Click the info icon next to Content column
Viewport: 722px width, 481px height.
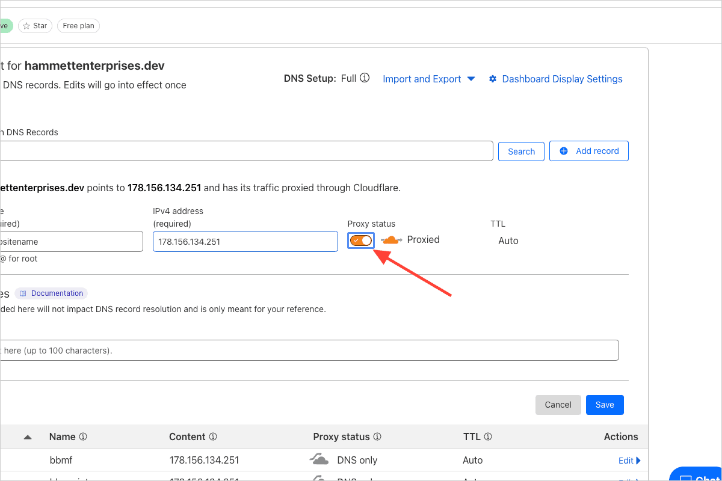pos(213,437)
